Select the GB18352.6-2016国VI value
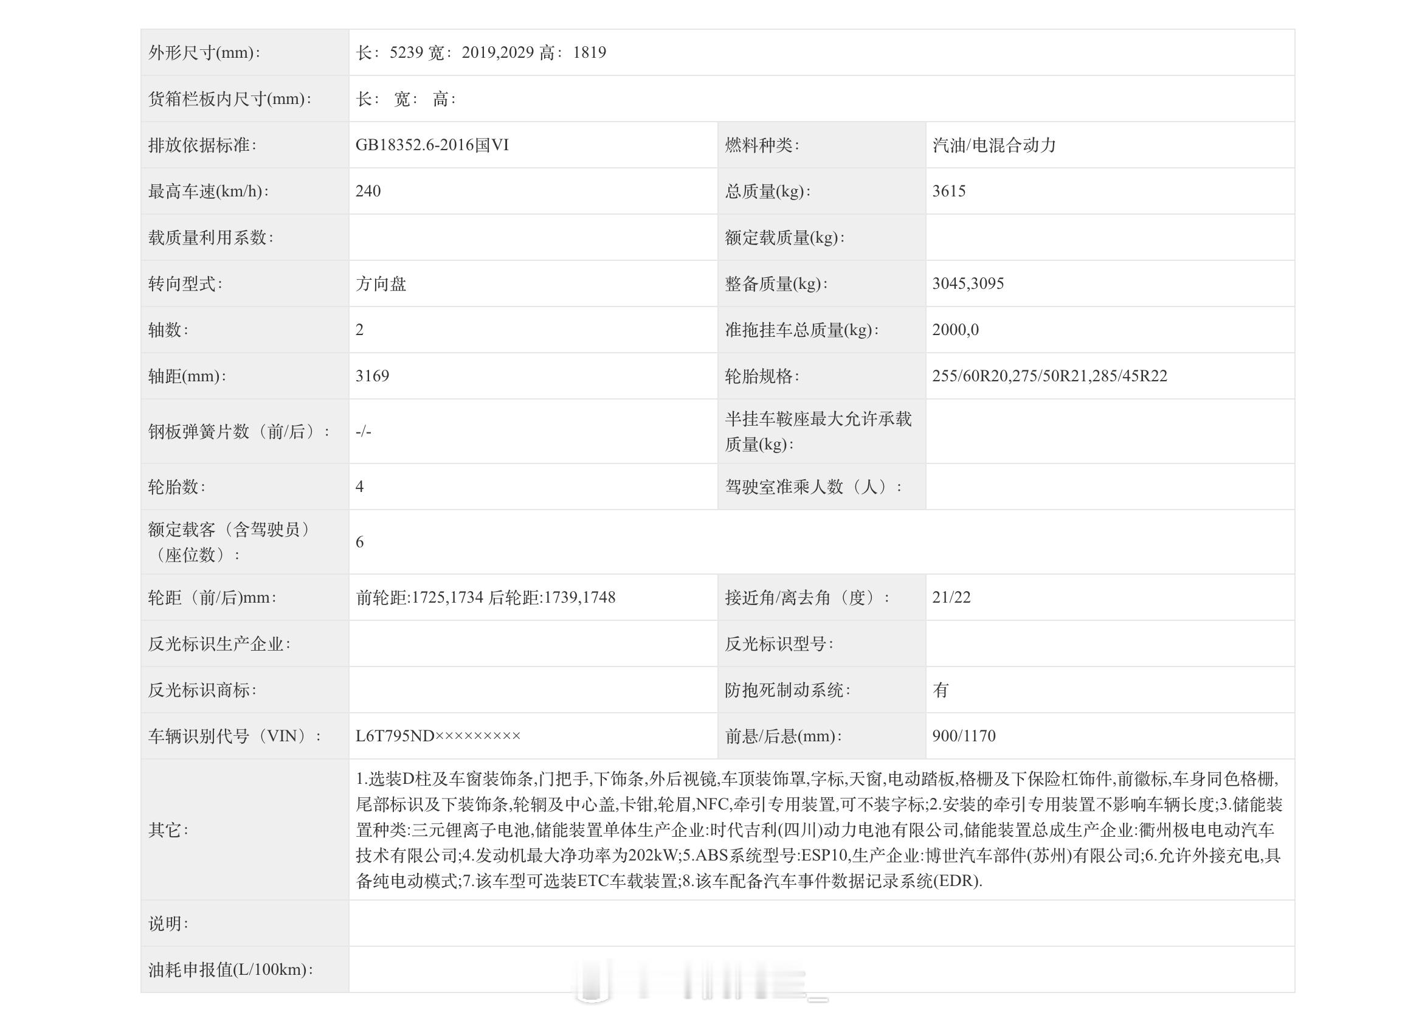Screen dimensions: 1402x1018 [x=432, y=145]
